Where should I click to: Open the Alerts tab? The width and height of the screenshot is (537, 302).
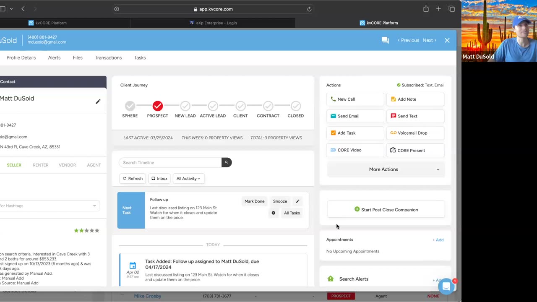(54, 57)
